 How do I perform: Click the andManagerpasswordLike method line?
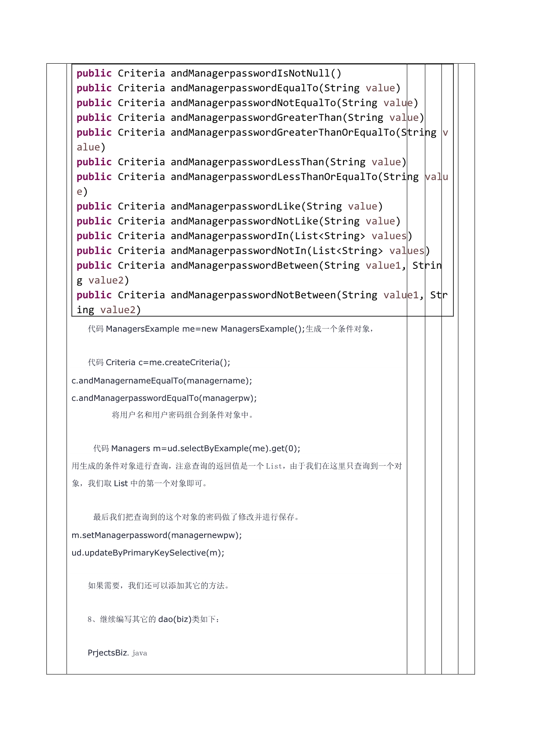click(230, 206)
